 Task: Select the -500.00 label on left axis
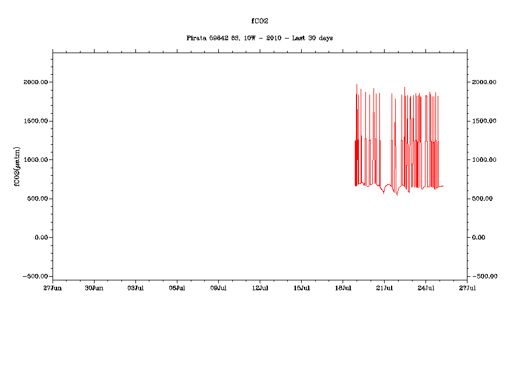coord(34,276)
